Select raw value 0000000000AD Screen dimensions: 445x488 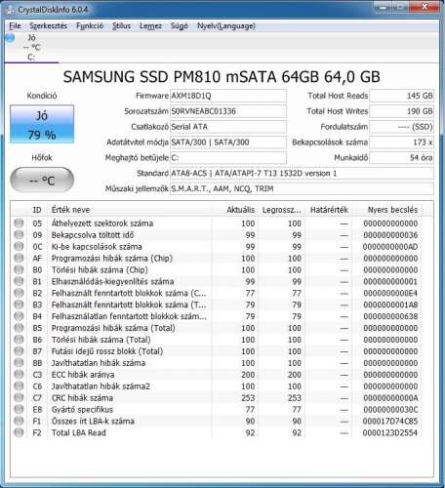point(390,247)
